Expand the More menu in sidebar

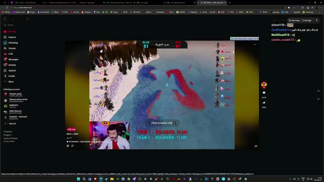(9, 82)
